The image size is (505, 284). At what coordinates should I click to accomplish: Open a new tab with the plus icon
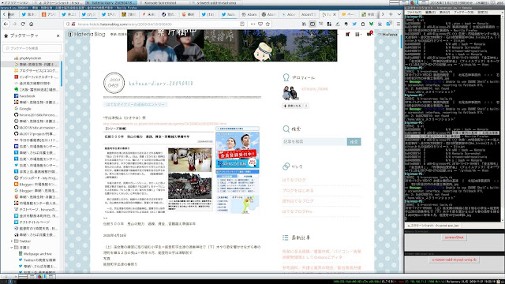[x=391, y=14]
